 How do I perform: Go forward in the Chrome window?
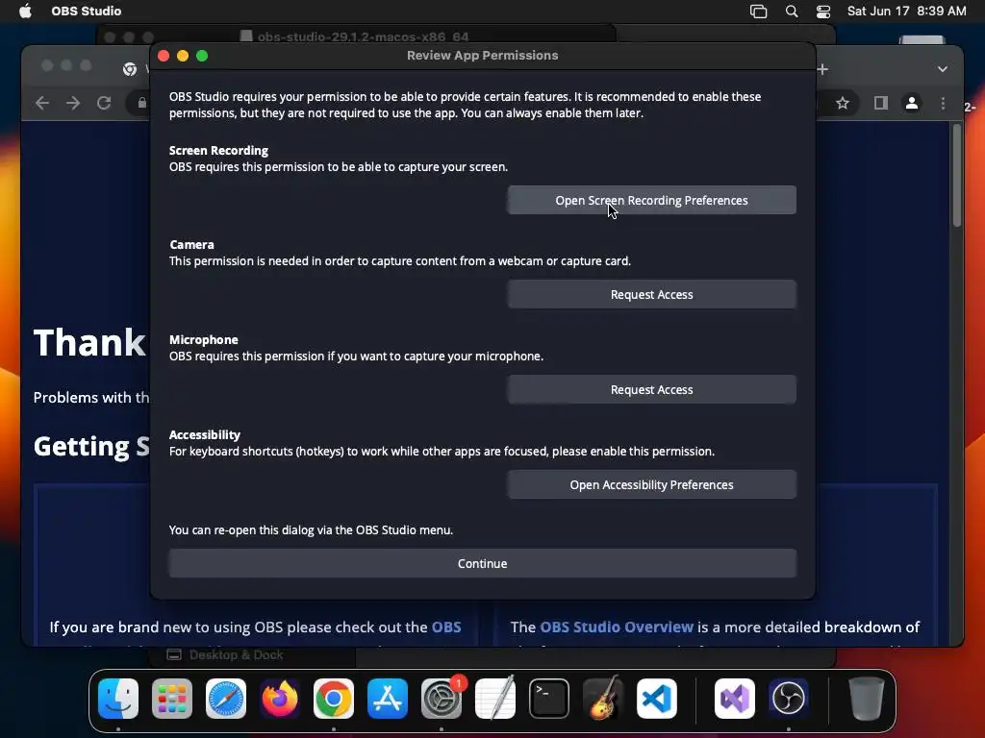tap(73, 103)
